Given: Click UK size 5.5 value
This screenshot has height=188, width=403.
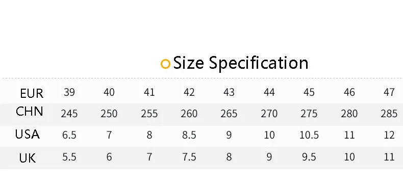Looking at the screenshot, I should tap(69, 157).
